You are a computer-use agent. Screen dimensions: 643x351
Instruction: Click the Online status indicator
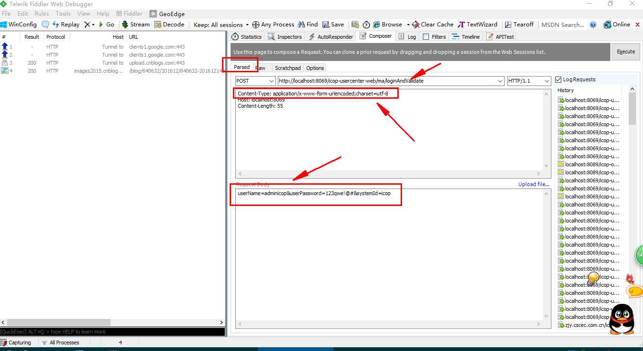pos(617,25)
